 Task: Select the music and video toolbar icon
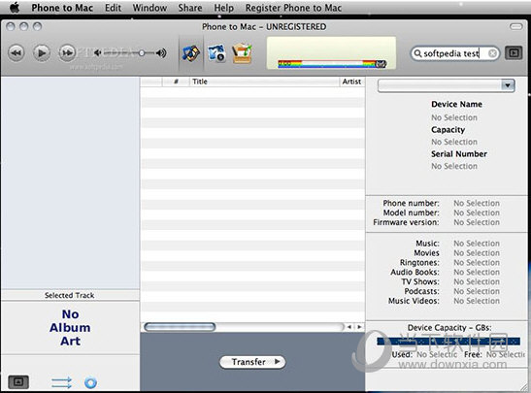coord(190,53)
